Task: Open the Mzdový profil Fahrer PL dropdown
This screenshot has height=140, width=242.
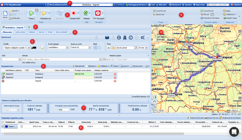Action: tap(90, 47)
